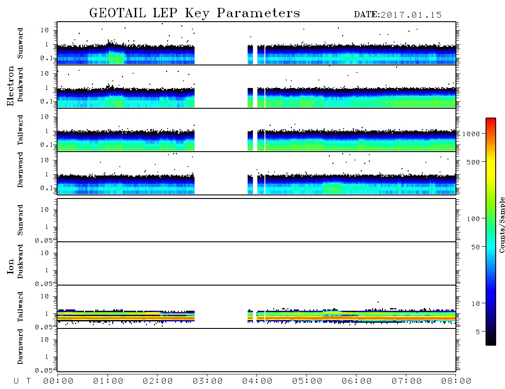
Task: Click the "10" y-axis label in Ion Tailward
Action: (45, 296)
